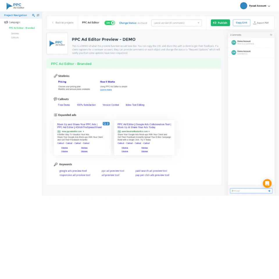Image resolution: width=279 pixels, height=279 pixels.
Task: Click the PPC Ad Editor - Branded green header
Action: pyautogui.click(x=134, y=64)
